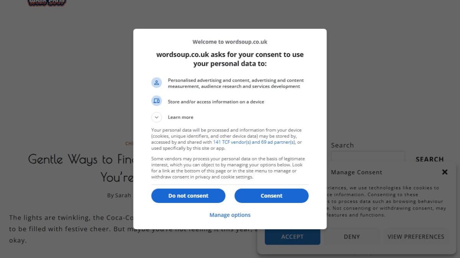Click the Learn more text label
460x258 pixels.
pos(181,117)
